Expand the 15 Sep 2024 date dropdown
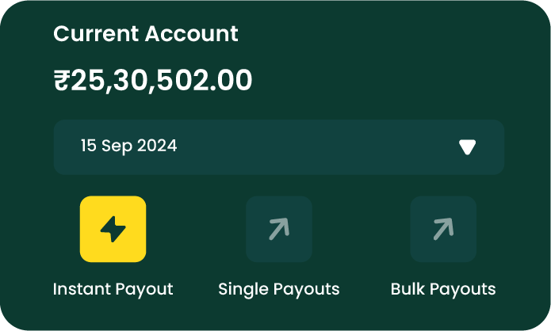The image size is (551, 331). click(x=278, y=146)
